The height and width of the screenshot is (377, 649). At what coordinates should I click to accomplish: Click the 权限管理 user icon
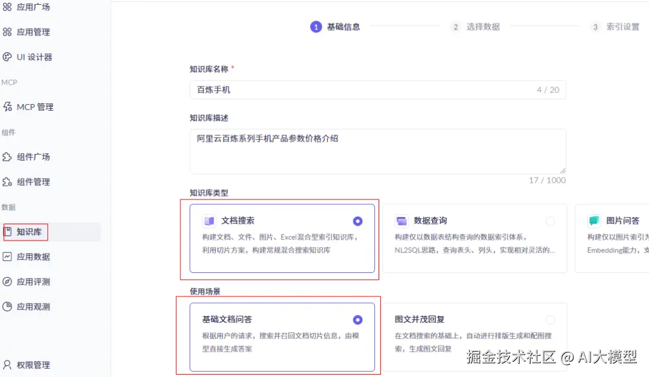[7, 364]
